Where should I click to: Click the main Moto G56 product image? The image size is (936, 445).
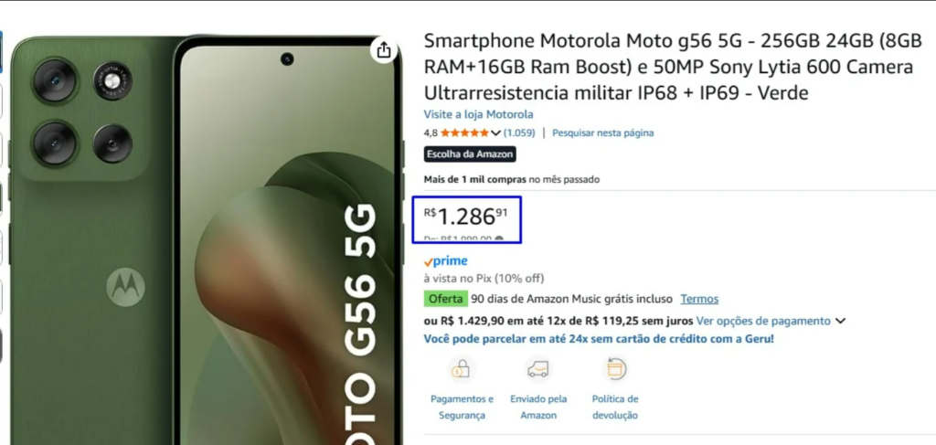[x=207, y=240]
